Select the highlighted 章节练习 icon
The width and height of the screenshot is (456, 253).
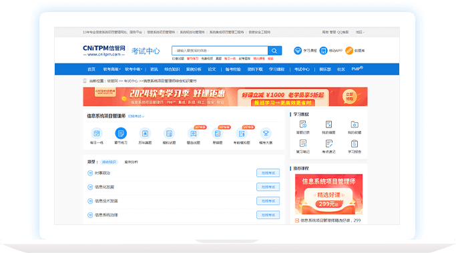121,134
